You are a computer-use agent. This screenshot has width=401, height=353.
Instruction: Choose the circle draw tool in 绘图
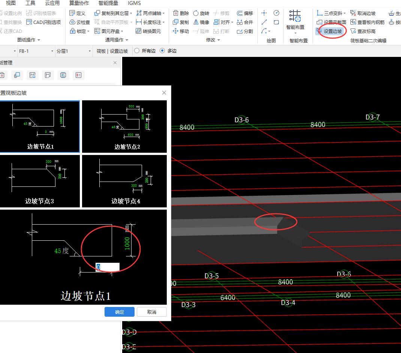pos(276,13)
